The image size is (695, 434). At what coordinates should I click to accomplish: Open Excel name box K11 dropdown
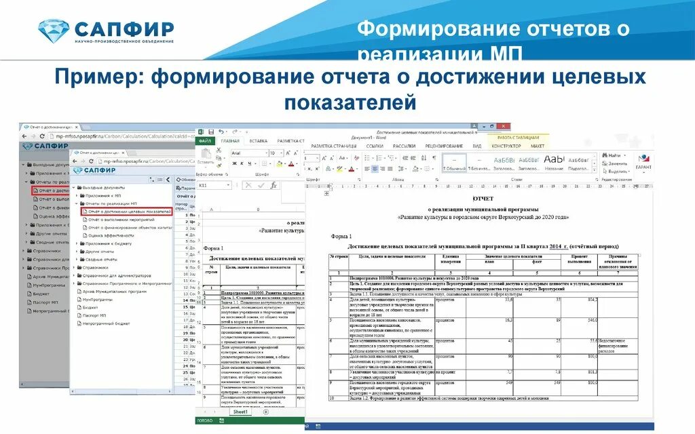pos(228,186)
